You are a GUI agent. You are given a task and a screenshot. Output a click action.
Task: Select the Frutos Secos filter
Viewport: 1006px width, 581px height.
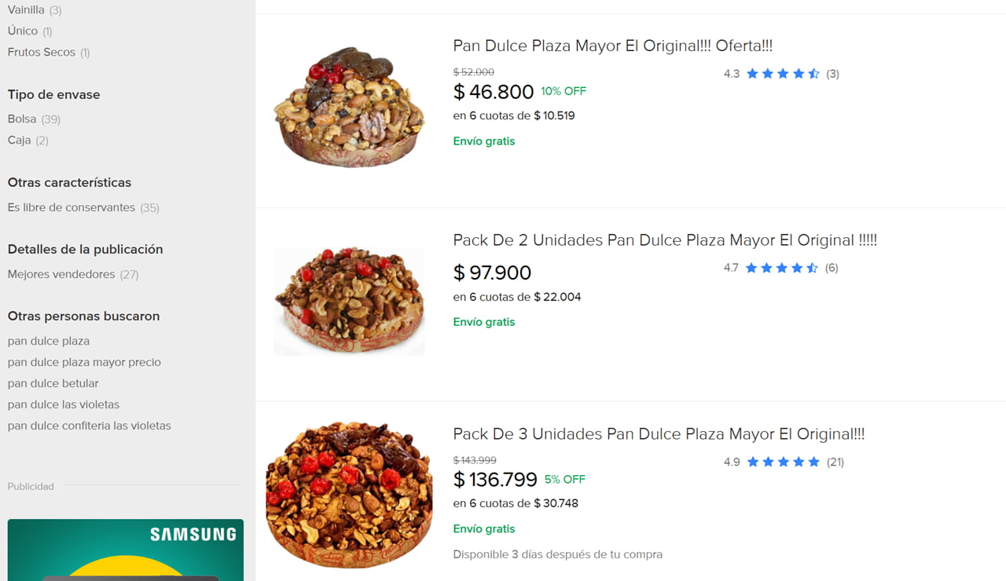point(42,52)
